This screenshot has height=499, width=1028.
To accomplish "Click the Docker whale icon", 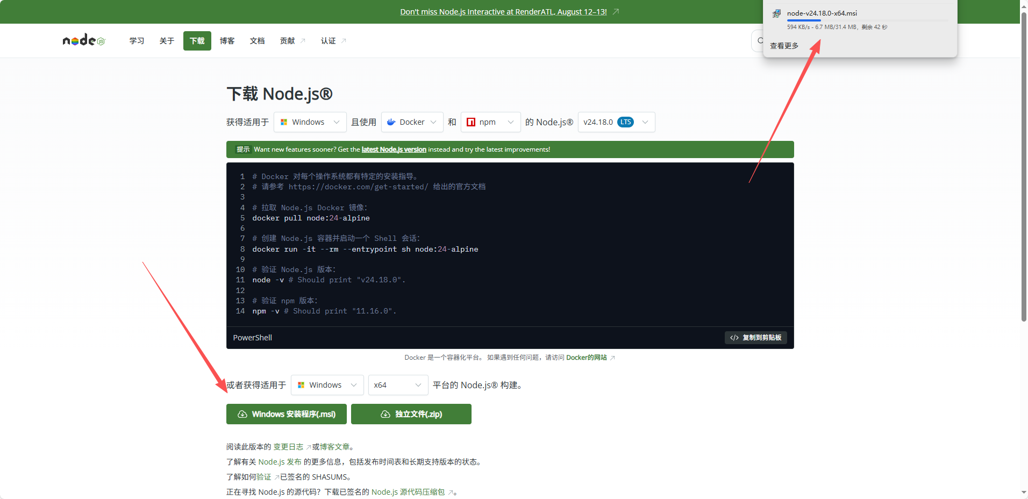I will (x=391, y=122).
